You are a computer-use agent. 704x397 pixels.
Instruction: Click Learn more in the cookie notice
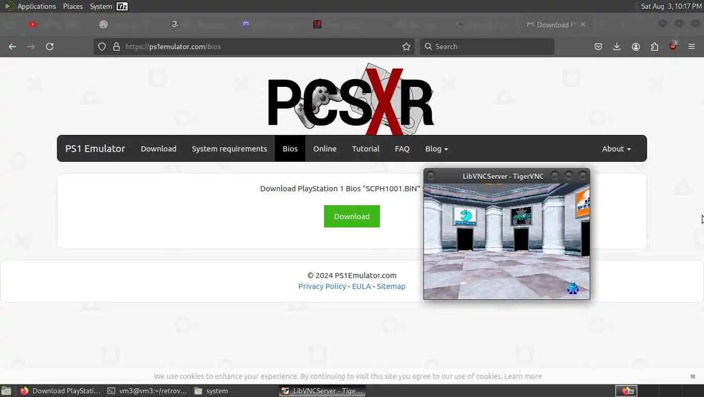coord(523,376)
